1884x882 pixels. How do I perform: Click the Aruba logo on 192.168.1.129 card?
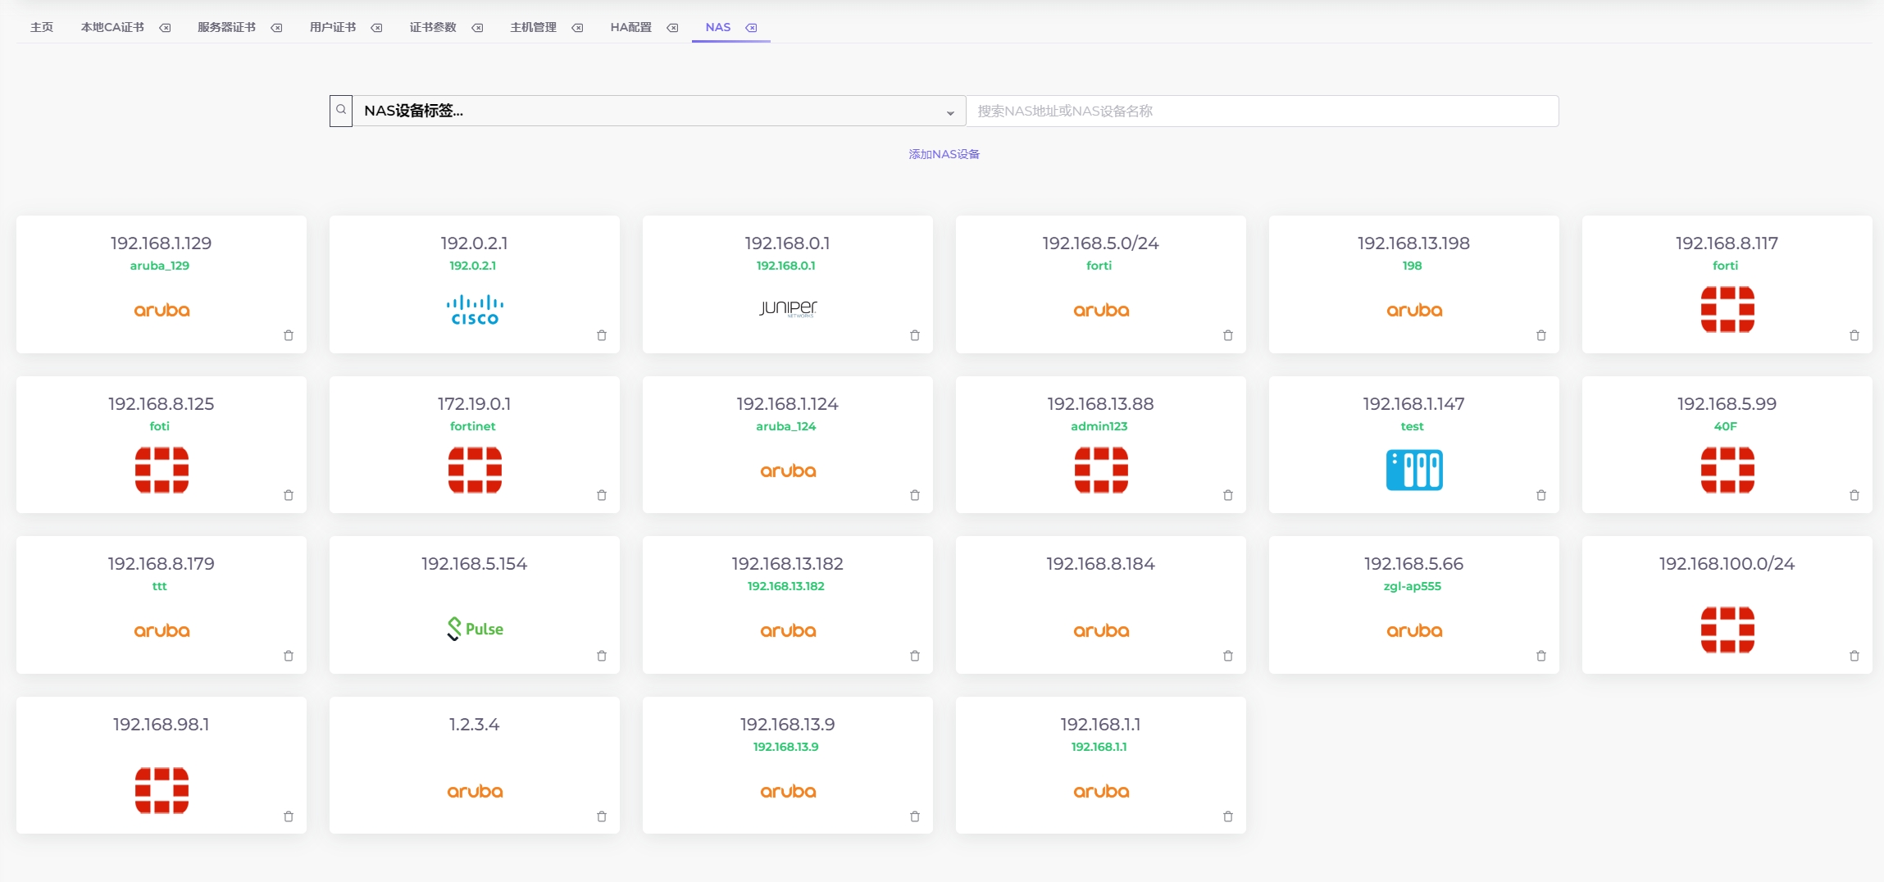click(x=162, y=310)
